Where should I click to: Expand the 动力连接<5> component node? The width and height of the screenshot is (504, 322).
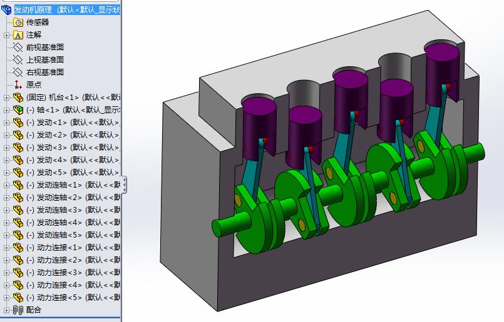6,298
